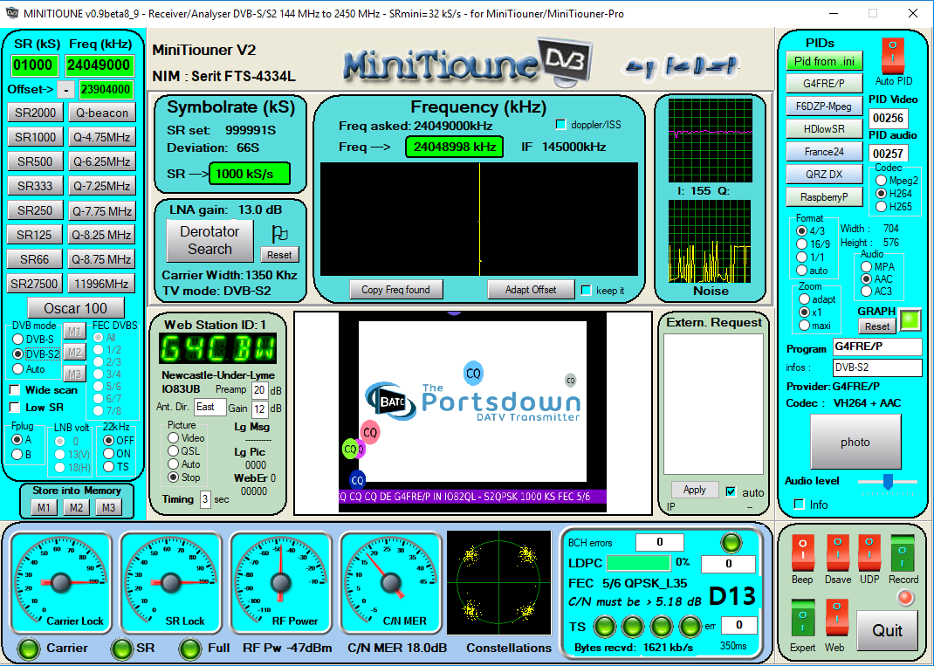Click the PID Video field
Viewport: 934px width, 666px height.
tap(888, 118)
